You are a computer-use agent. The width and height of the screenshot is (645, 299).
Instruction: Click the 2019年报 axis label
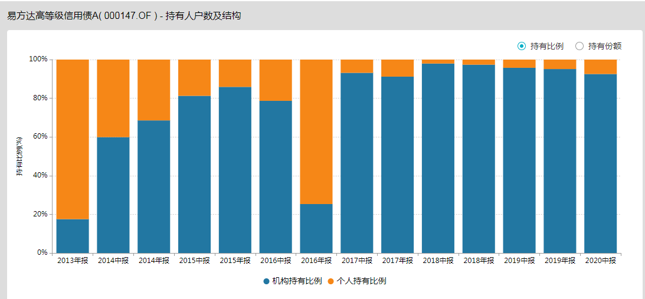(560, 261)
